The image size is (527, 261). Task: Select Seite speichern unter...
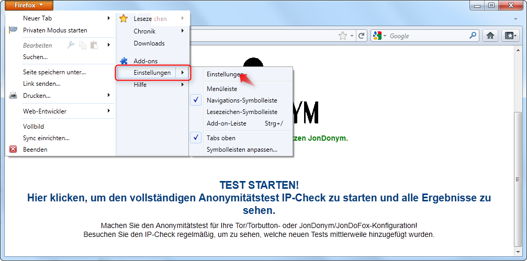pyautogui.click(x=54, y=72)
